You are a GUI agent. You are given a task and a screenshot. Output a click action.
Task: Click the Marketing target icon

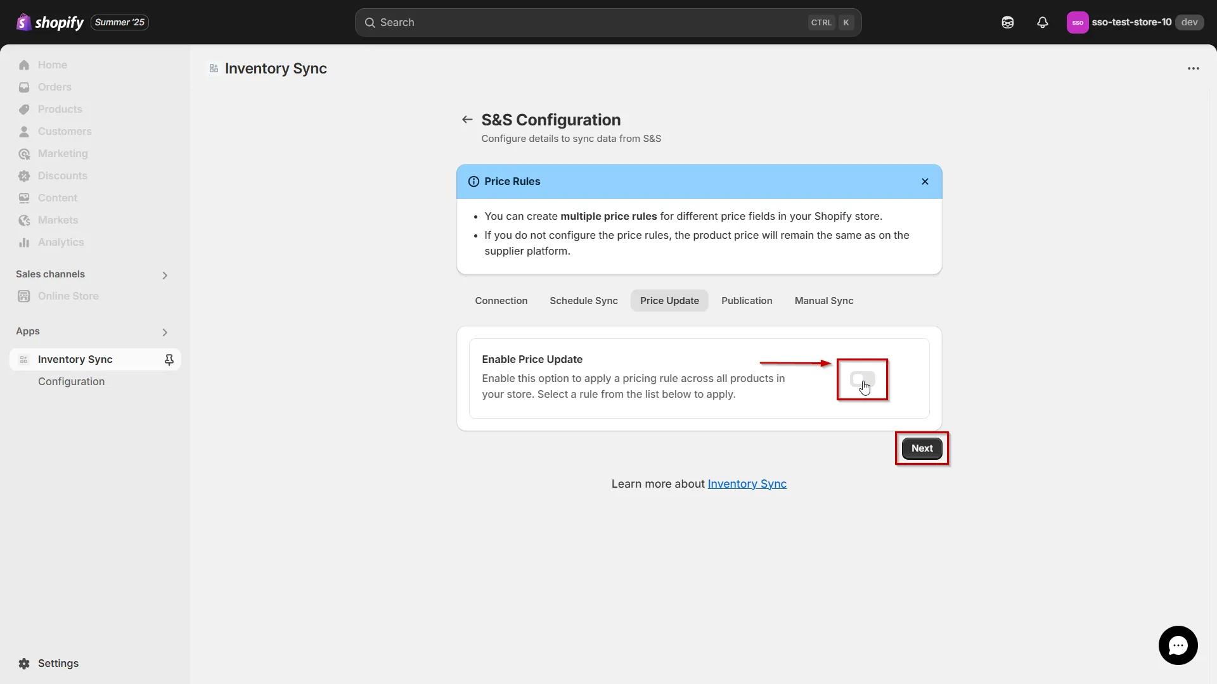(x=24, y=154)
